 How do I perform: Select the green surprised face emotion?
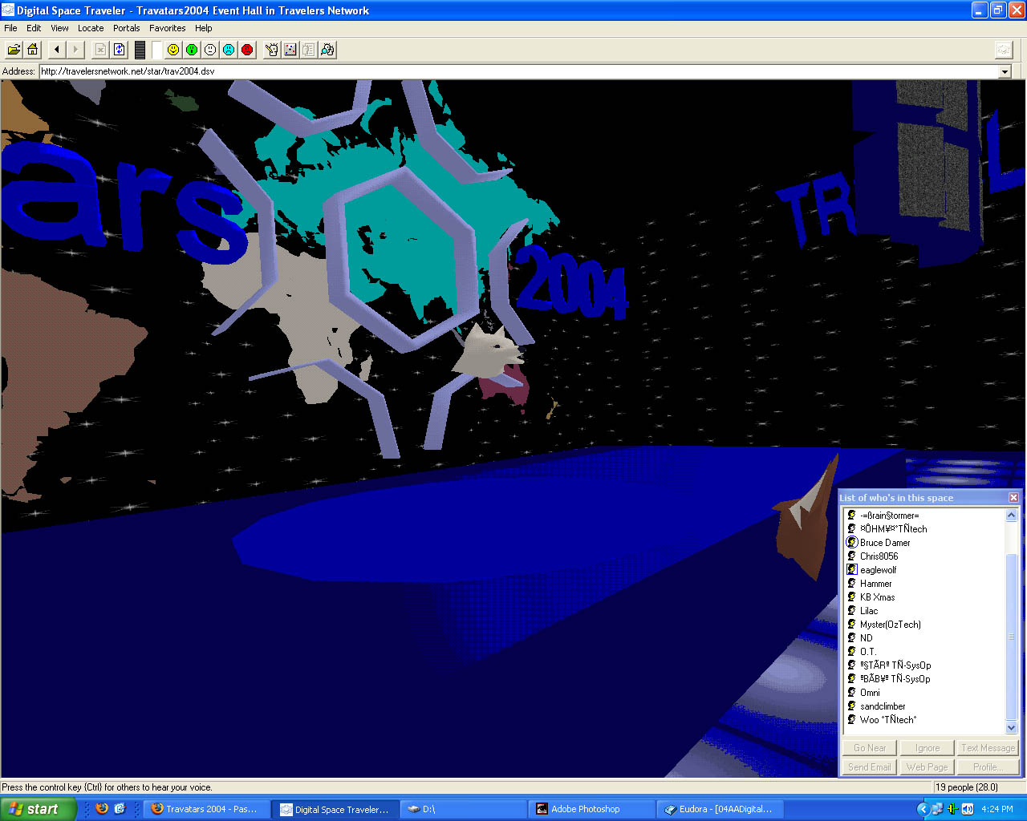tap(192, 50)
